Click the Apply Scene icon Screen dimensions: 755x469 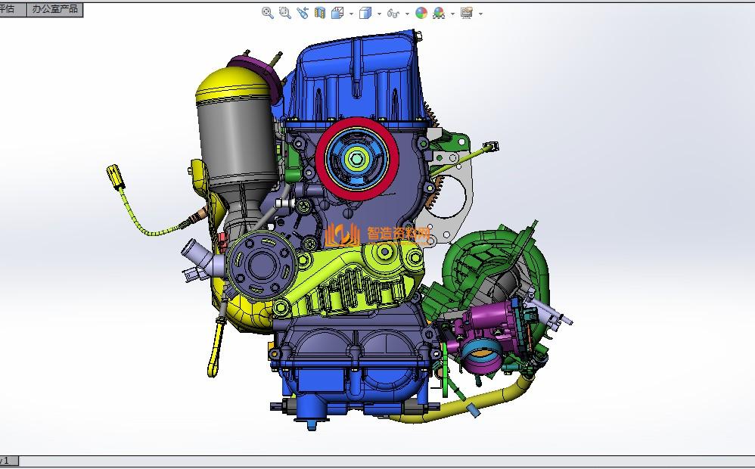pyautogui.click(x=439, y=13)
